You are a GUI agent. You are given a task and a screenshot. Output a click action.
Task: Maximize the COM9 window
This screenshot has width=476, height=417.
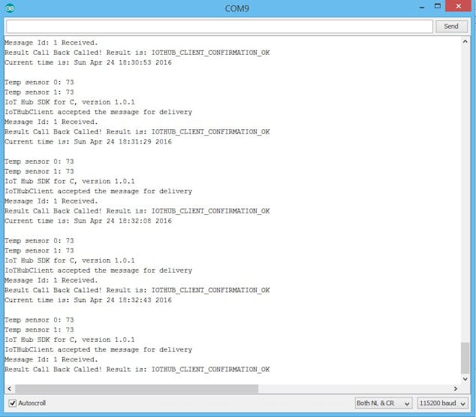(438, 6)
